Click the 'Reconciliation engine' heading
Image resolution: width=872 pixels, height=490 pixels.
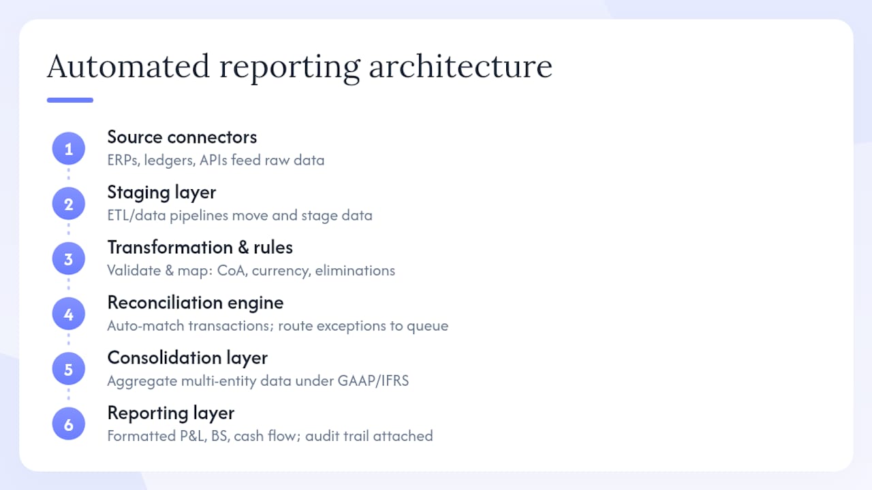click(195, 303)
